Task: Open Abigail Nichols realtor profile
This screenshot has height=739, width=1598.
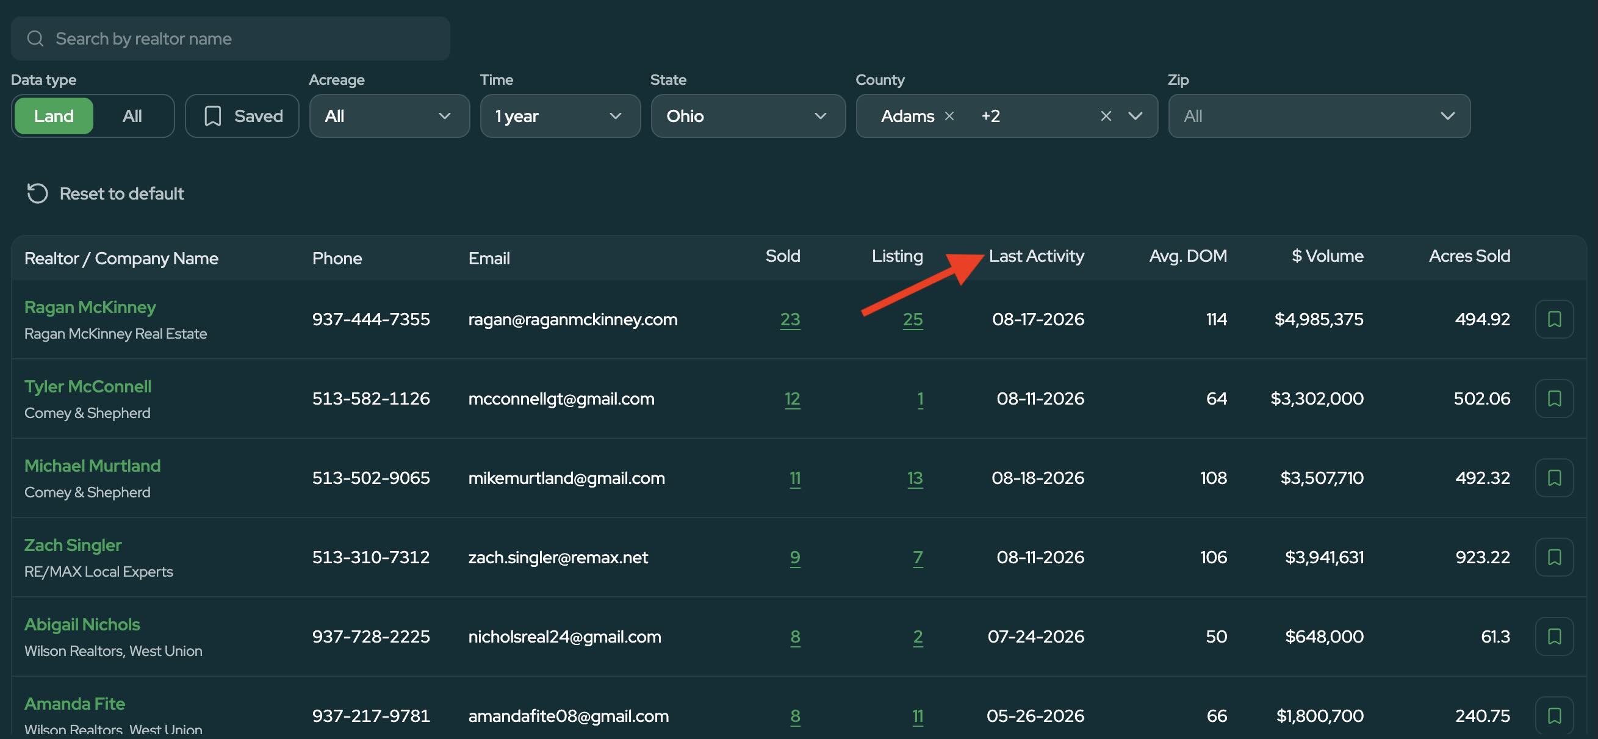Action: 82,625
